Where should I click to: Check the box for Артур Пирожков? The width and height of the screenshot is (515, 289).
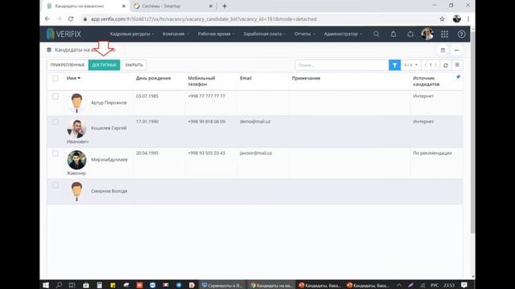click(56, 96)
